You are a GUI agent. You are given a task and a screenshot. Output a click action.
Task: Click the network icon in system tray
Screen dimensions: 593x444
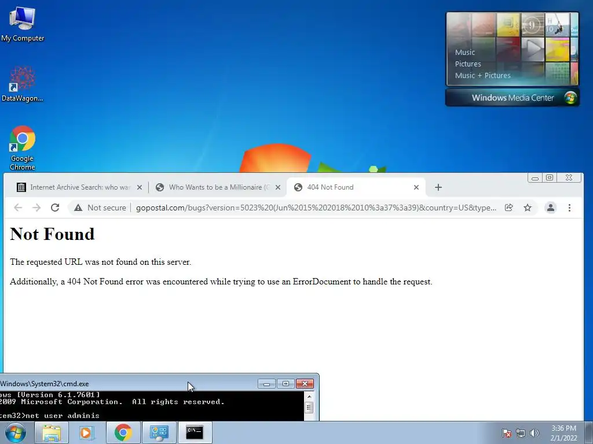521,433
